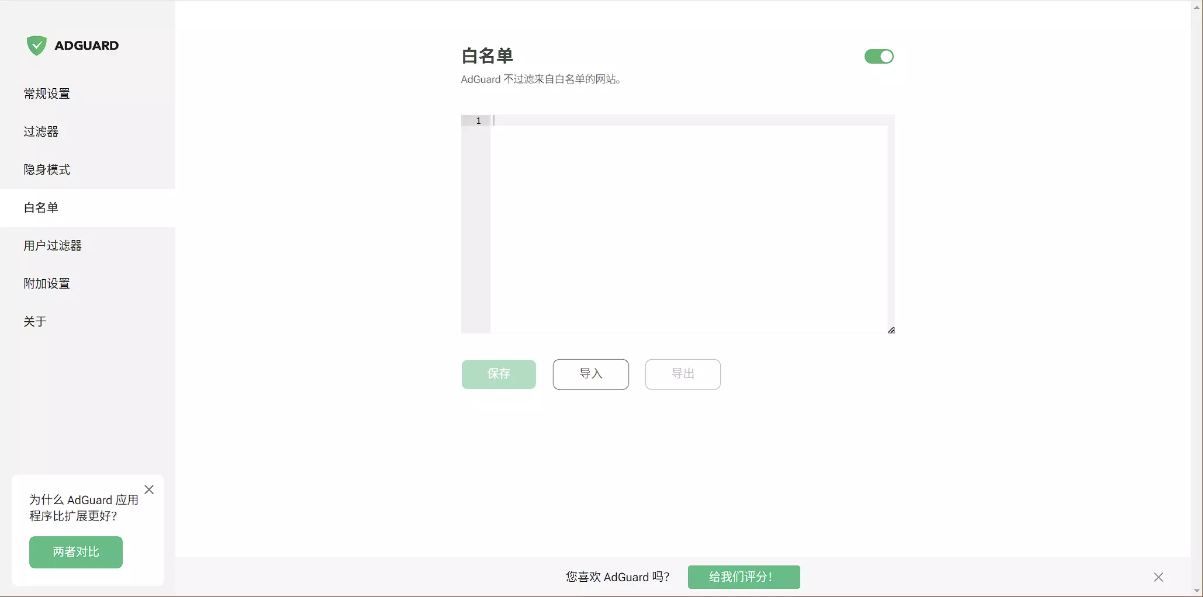
Task: Disable the 白名单 whitelist toggle
Action: (879, 57)
